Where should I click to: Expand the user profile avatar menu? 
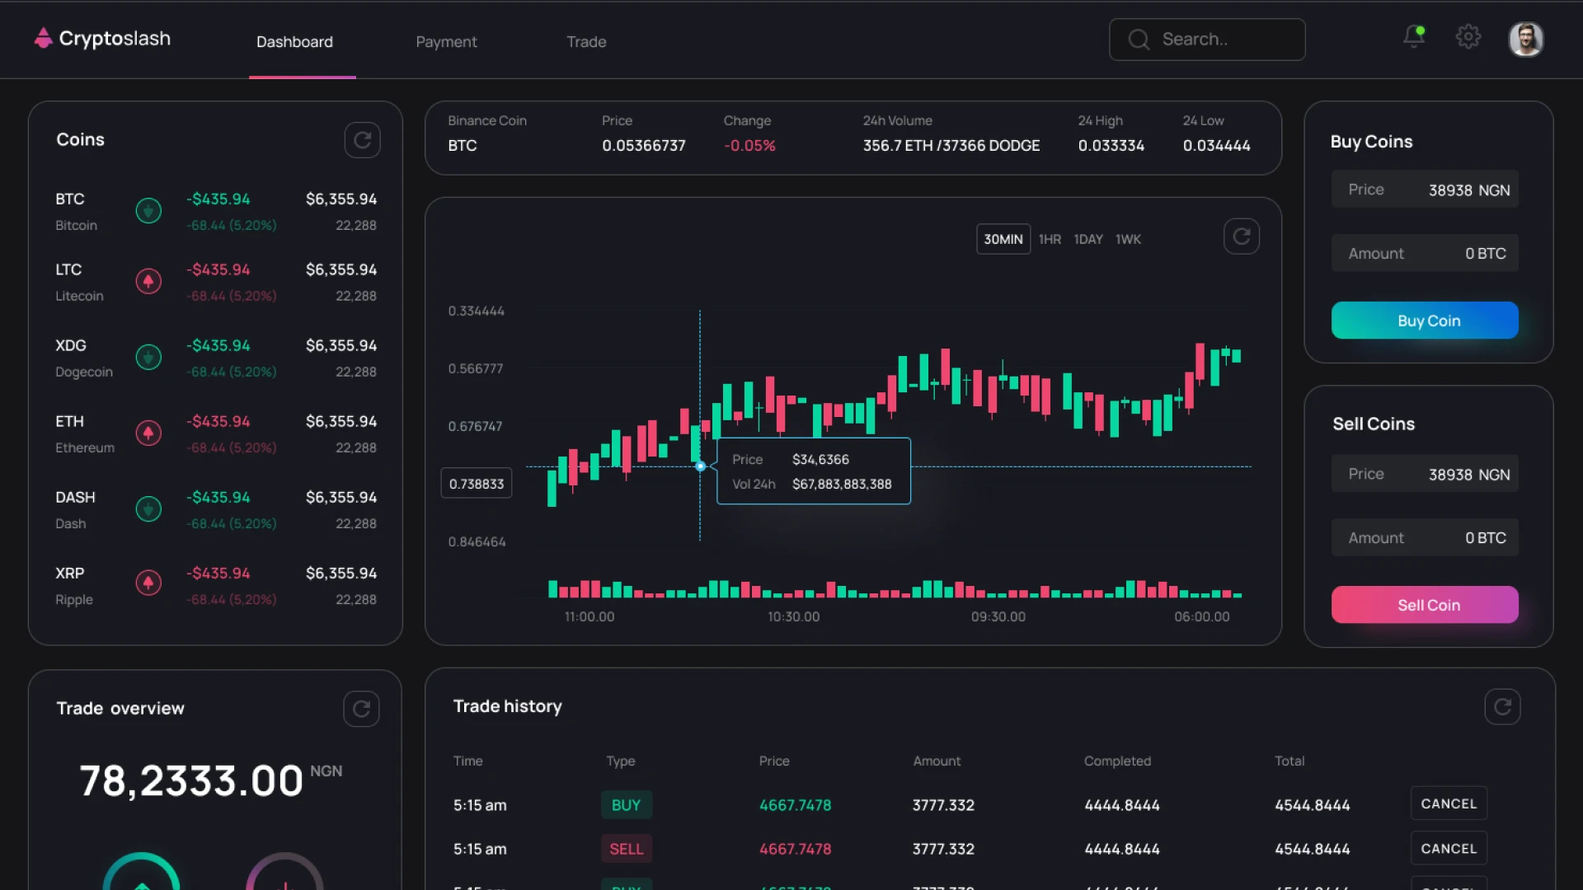1526,39
